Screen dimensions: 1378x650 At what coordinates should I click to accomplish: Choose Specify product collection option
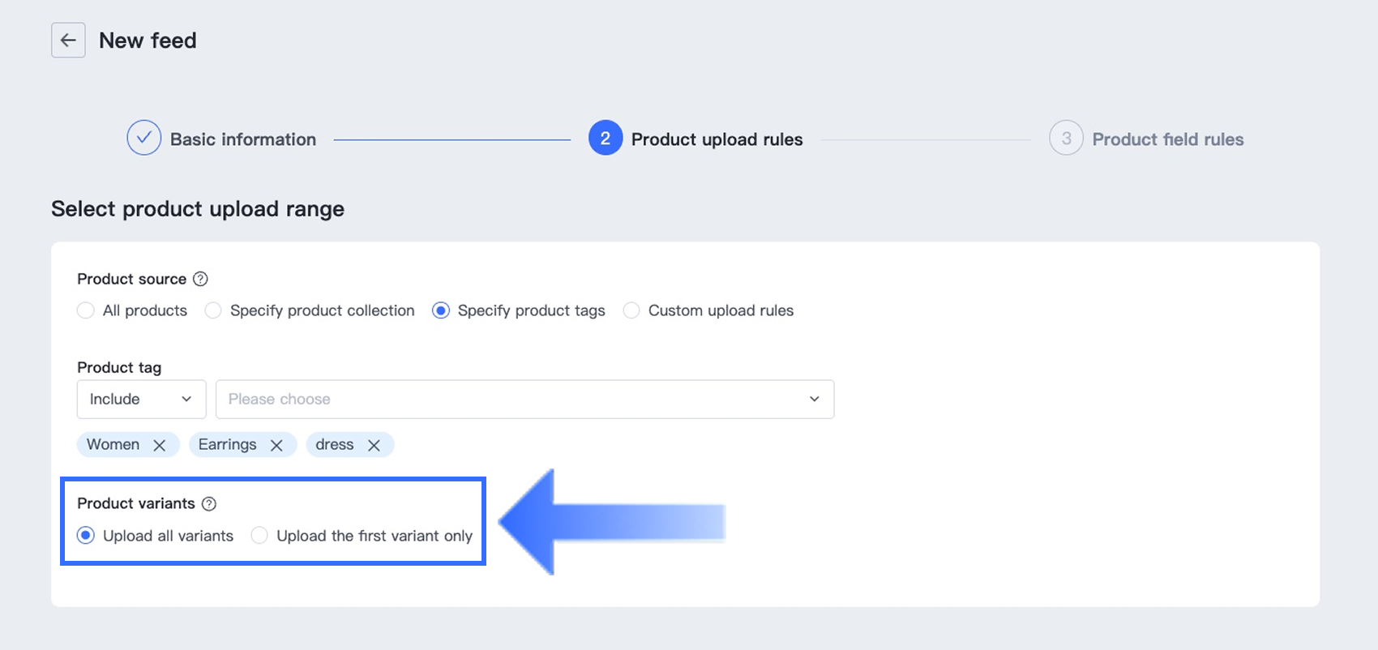coord(213,310)
